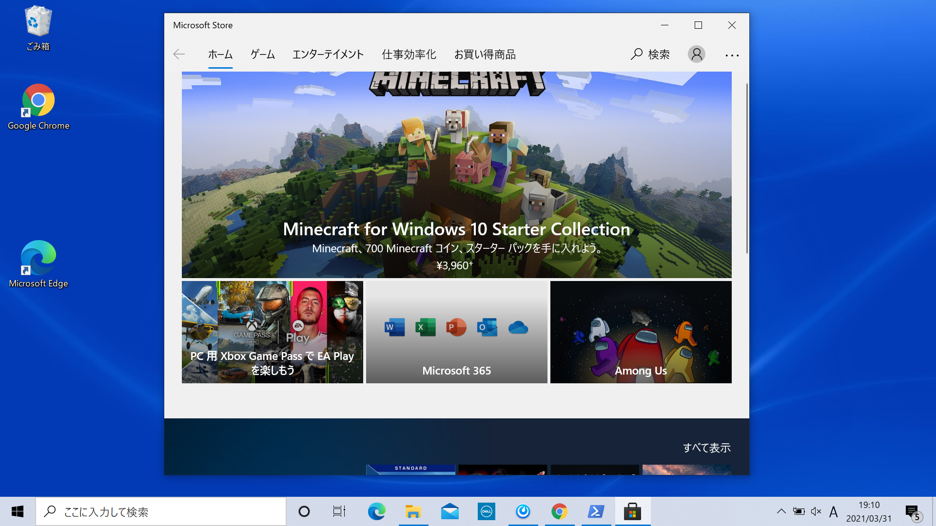Open the お買い得商品 tab
Viewport: 936px width, 526px height.
[485, 55]
